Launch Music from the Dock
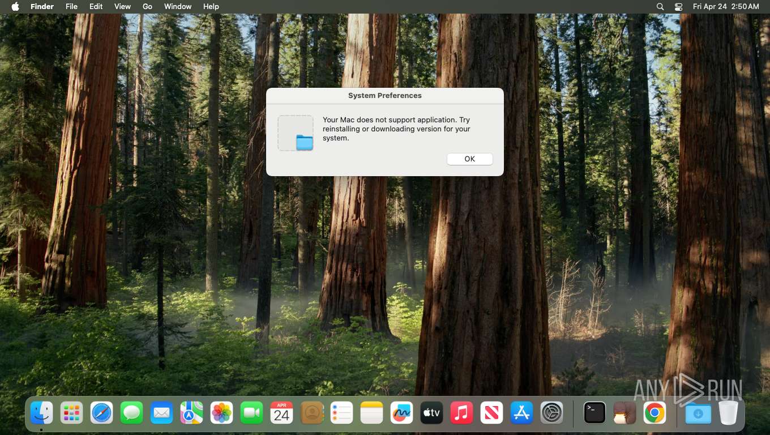Image resolution: width=770 pixels, height=435 pixels. pyautogui.click(x=461, y=413)
